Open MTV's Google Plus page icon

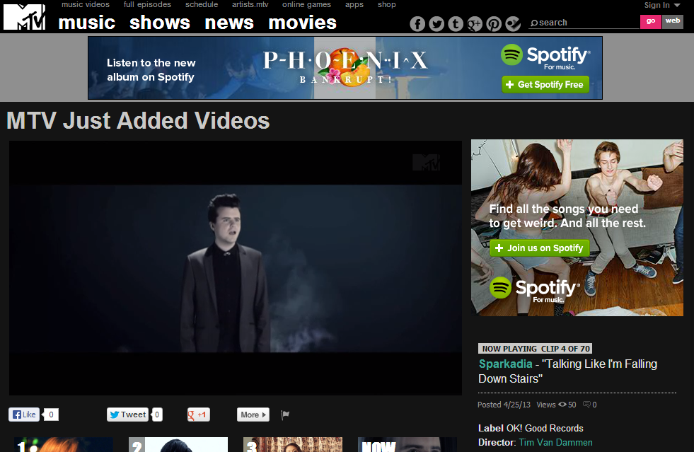(x=475, y=24)
